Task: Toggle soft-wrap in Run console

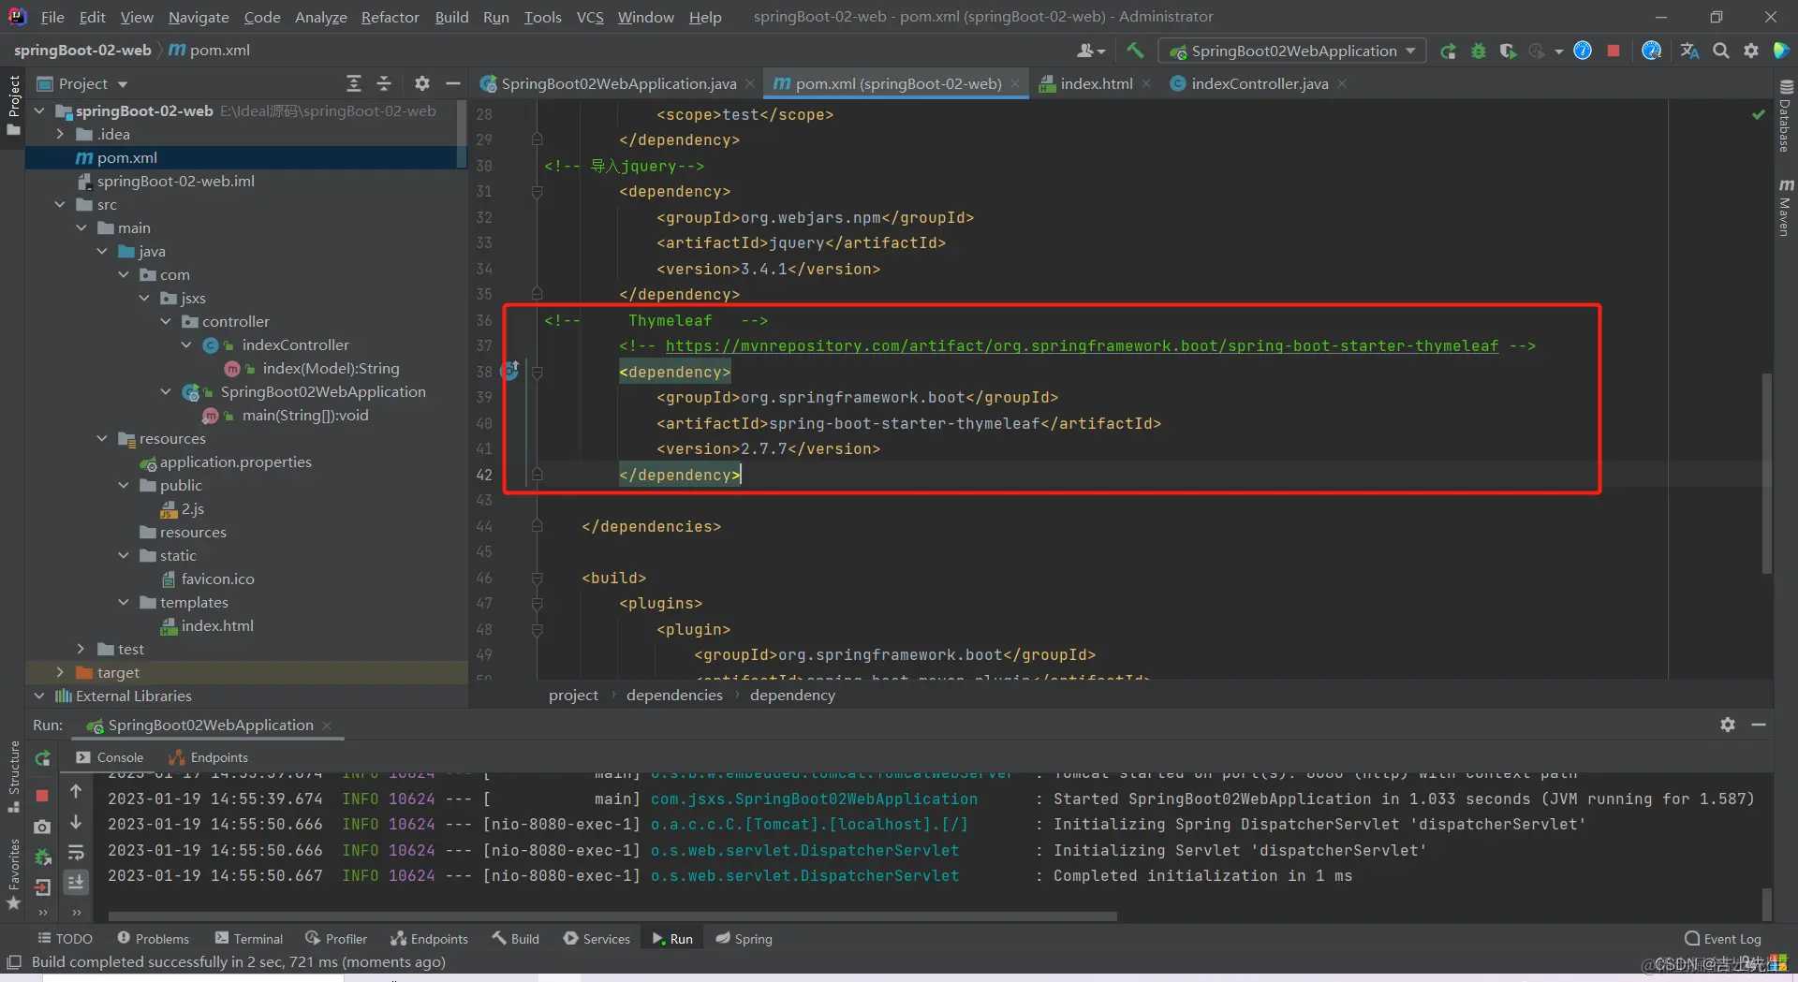Action: (x=76, y=853)
